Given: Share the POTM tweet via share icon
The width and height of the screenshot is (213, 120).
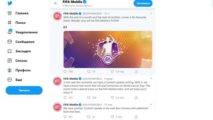Looking at the screenshot, I should (136, 72).
